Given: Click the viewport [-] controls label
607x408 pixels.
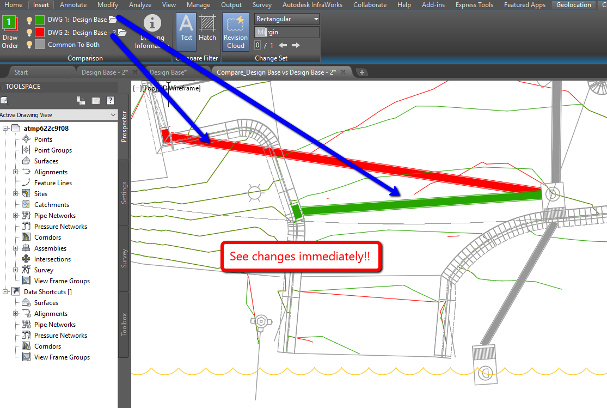Looking at the screenshot, I should [x=137, y=88].
